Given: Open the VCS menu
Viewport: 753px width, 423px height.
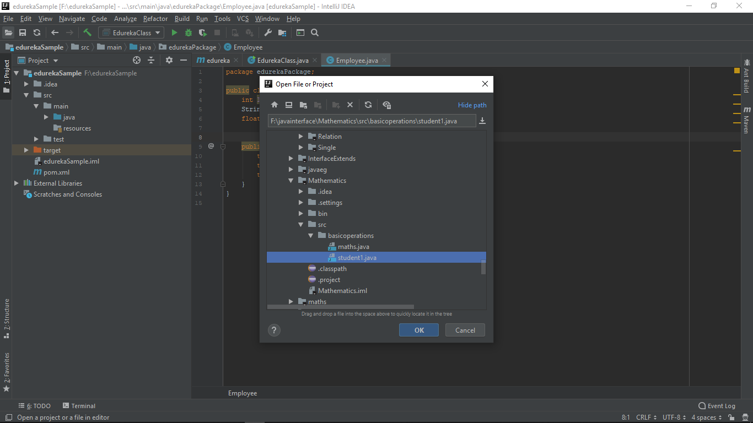Looking at the screenshot, I should (243, 19).
